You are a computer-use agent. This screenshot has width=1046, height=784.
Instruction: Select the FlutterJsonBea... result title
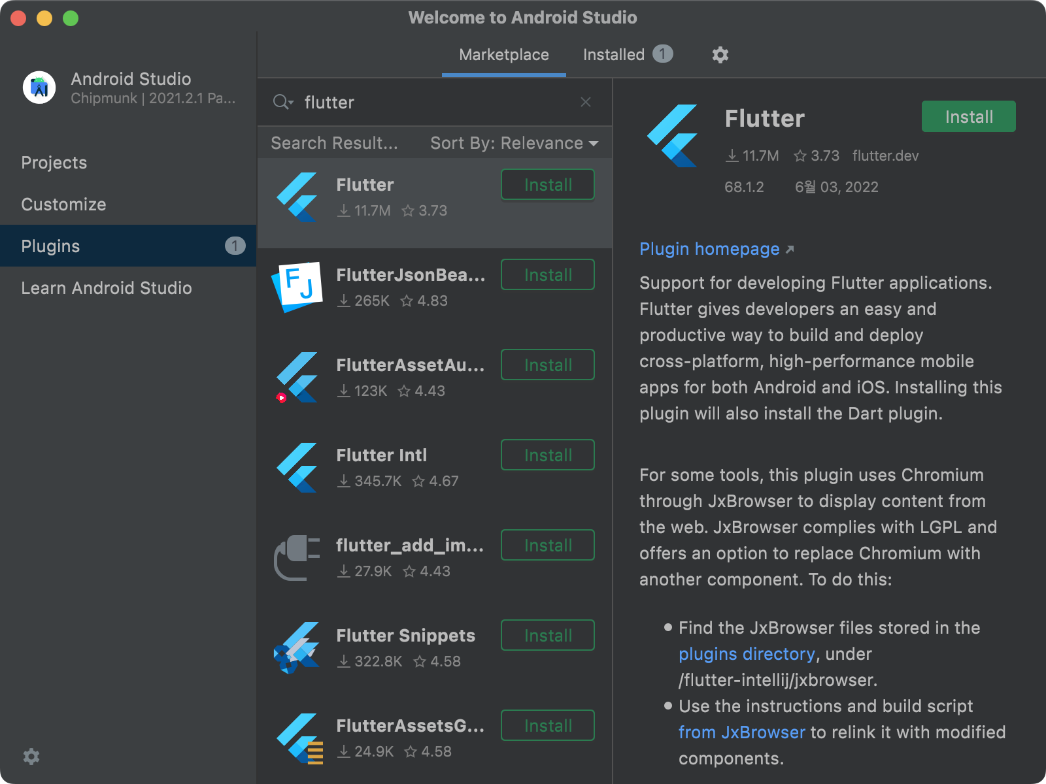coord(411,275)
